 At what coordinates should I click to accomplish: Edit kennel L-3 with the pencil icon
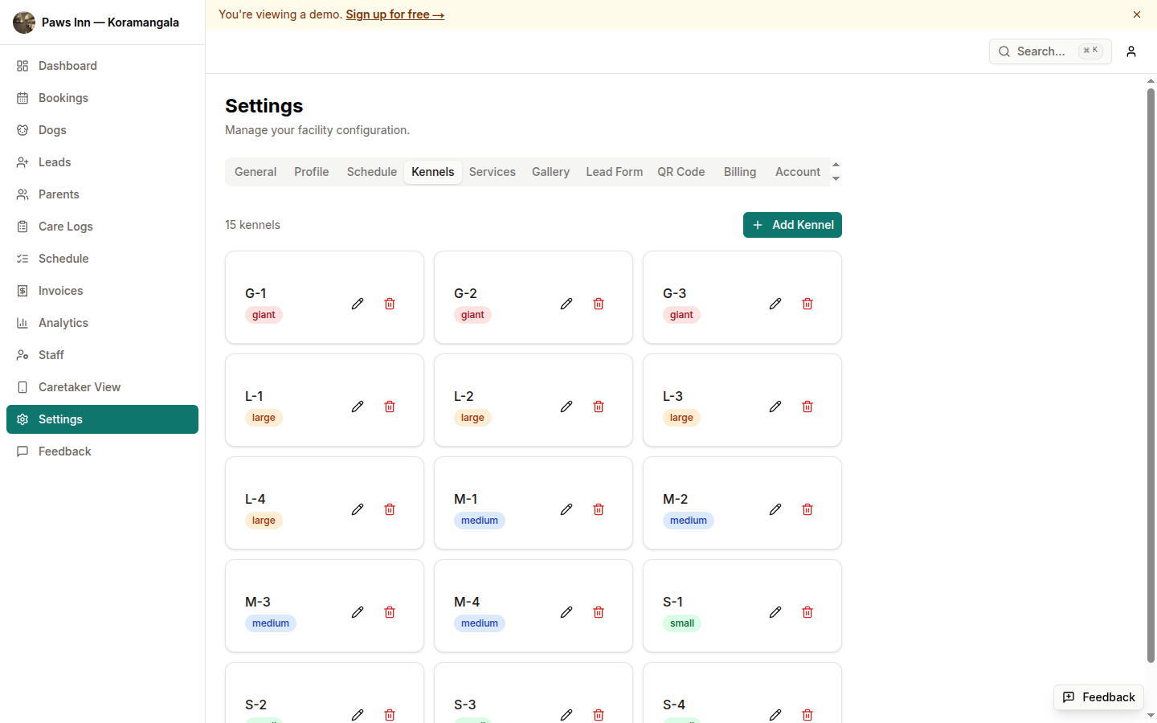(x=775, y=406)
